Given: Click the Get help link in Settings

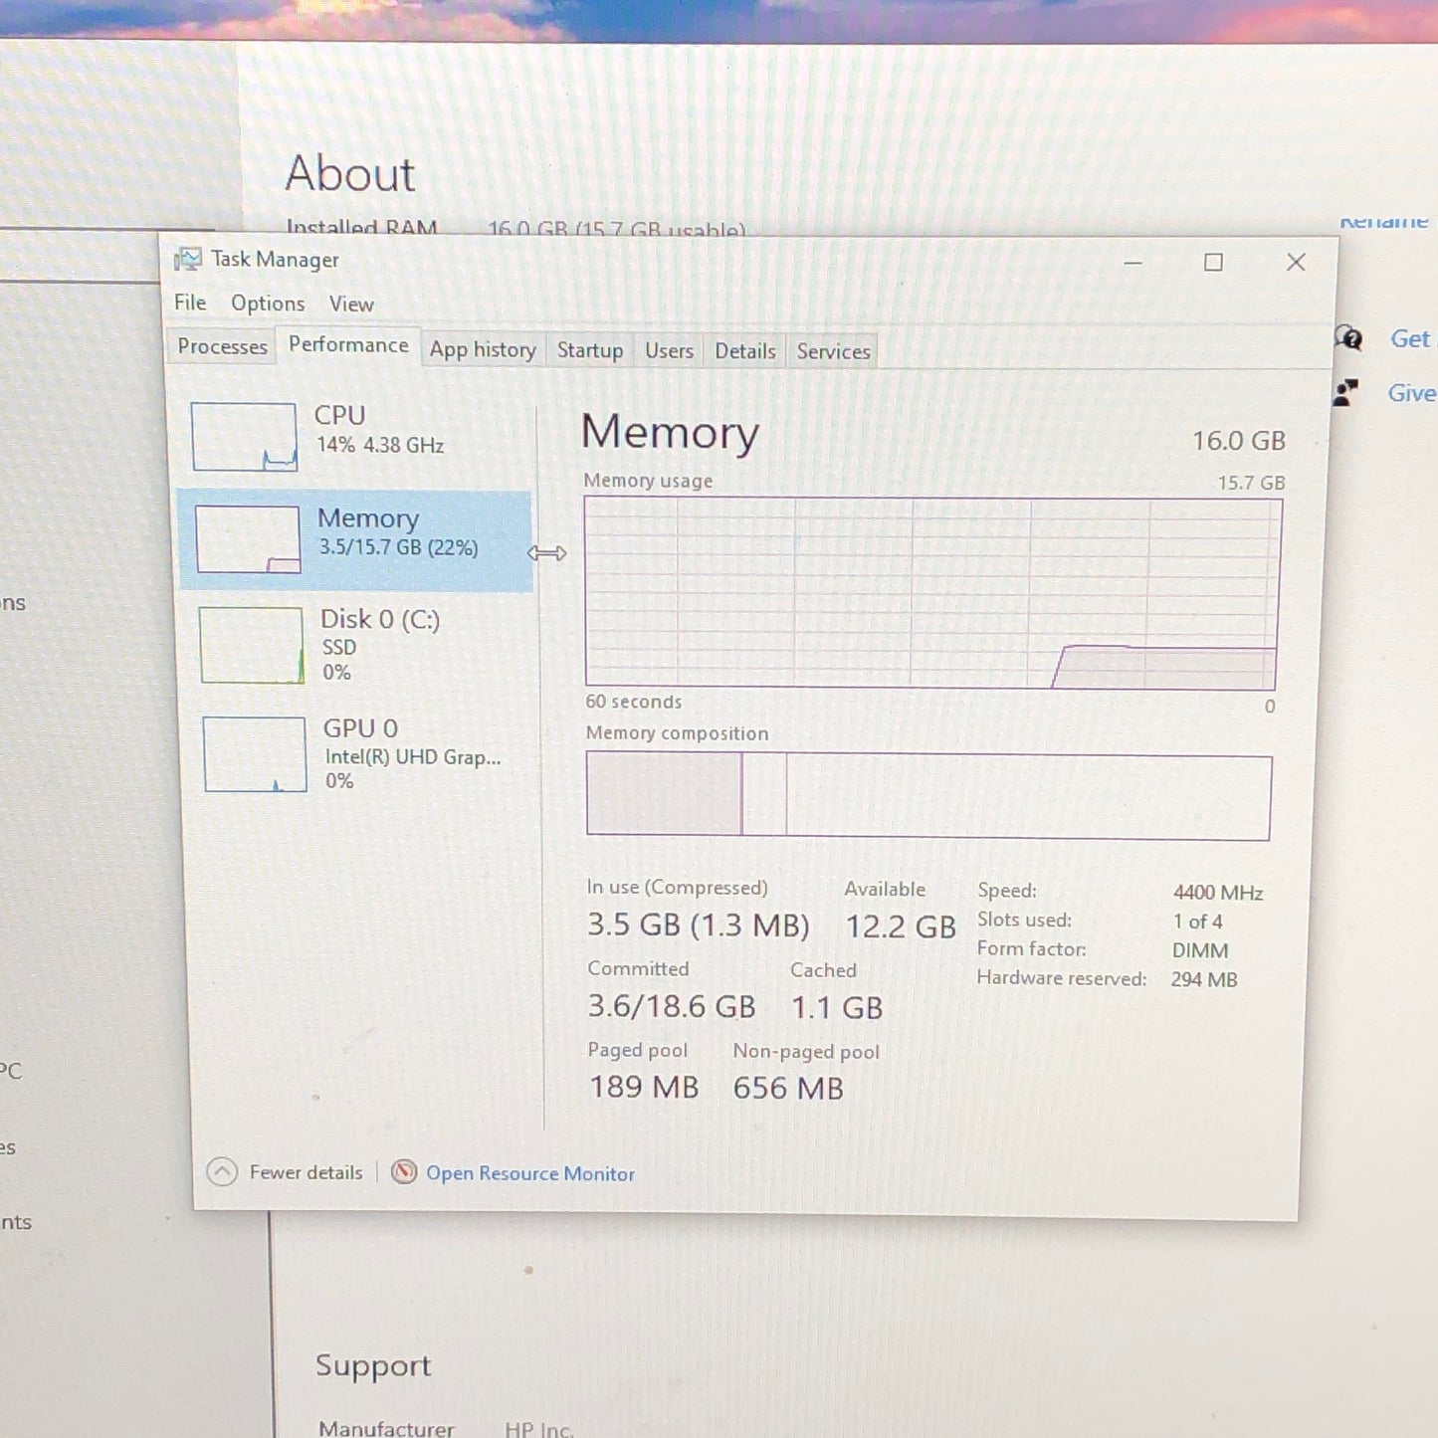Looking at the screenshot, I should 1411,339.
